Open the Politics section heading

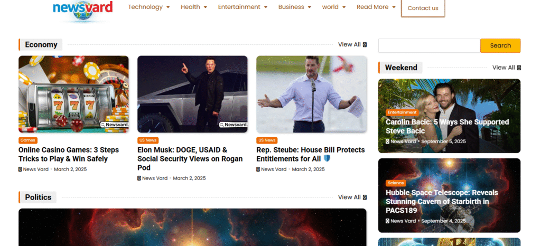click(38, 197)
